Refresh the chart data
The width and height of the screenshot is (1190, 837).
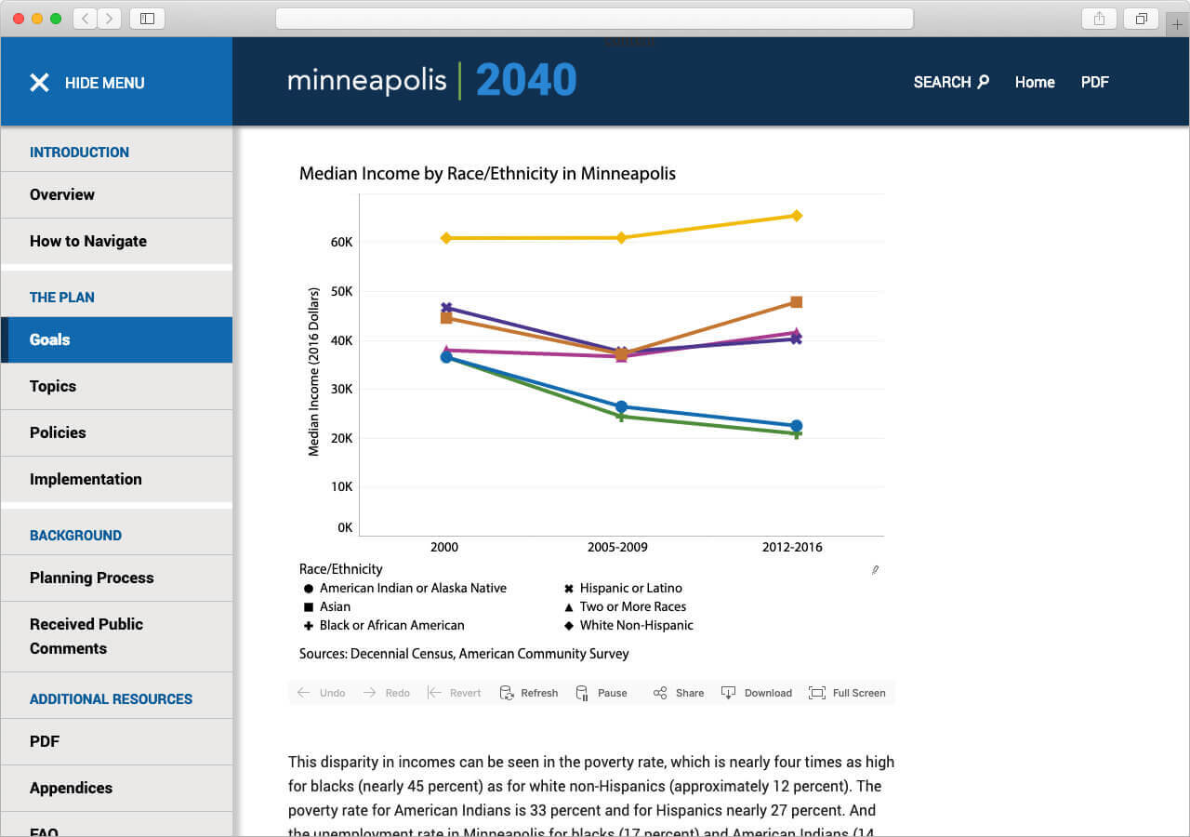pos(528,693)
